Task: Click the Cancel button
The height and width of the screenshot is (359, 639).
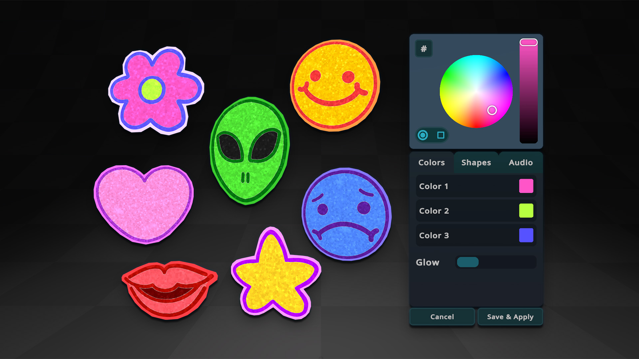Action: [x=442, y=317]
